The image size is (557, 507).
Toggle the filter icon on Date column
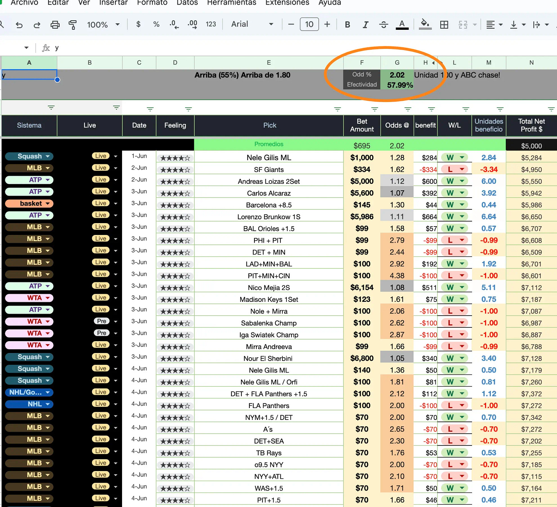point(150,109)
